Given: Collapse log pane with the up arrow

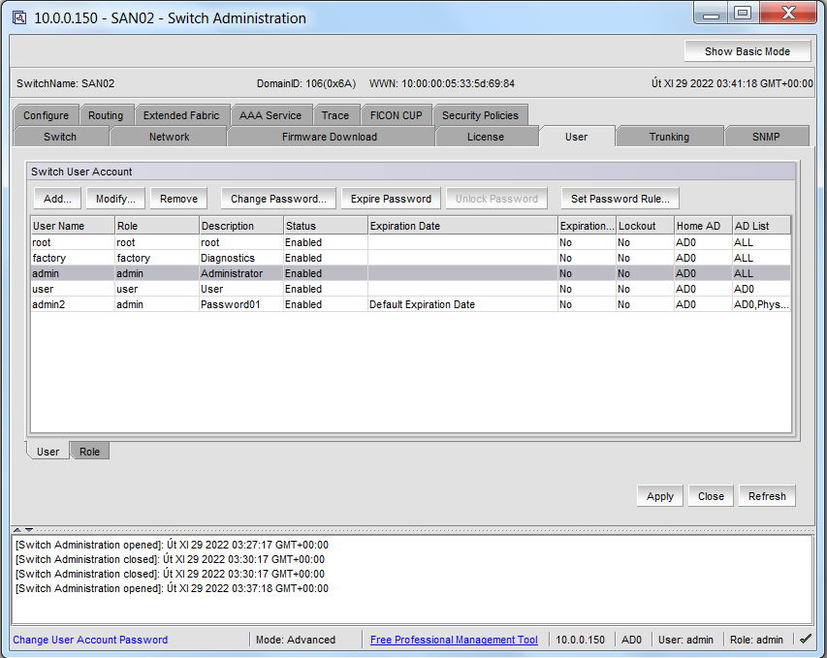Looking at the screenshot, I should pyautogui.click(x=17, y=529).
